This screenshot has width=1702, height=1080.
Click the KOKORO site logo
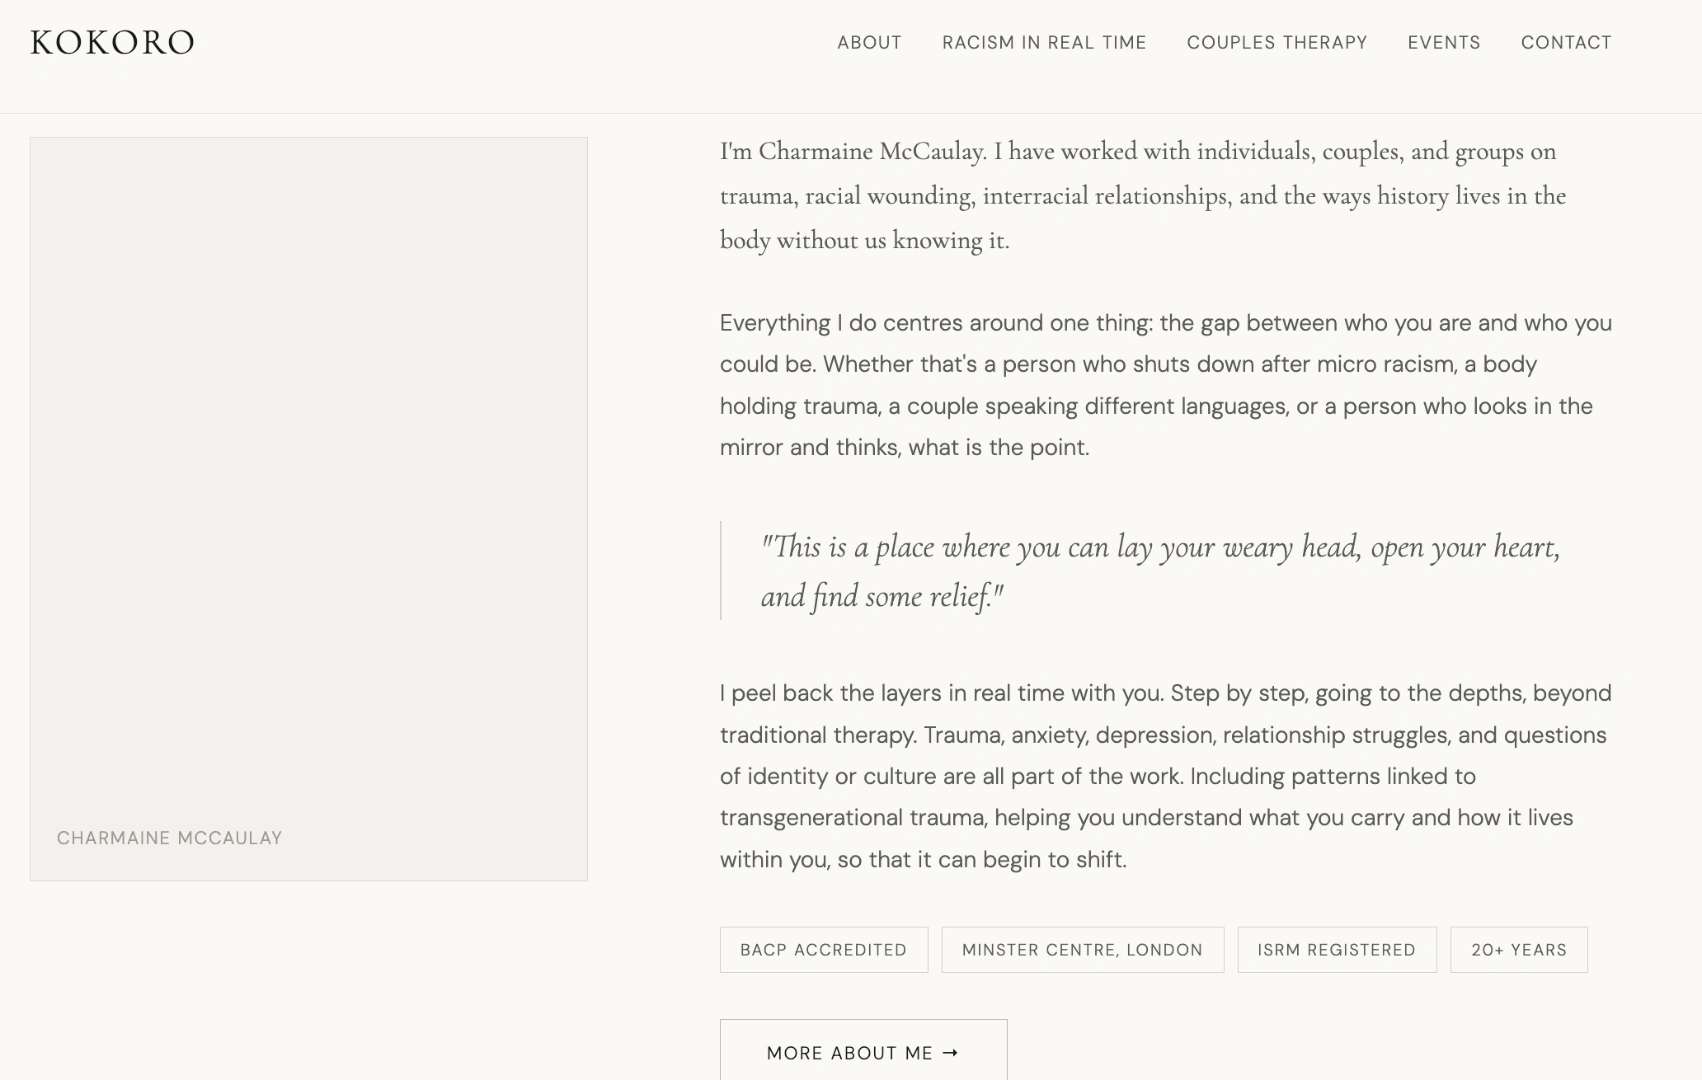(112, 43)
